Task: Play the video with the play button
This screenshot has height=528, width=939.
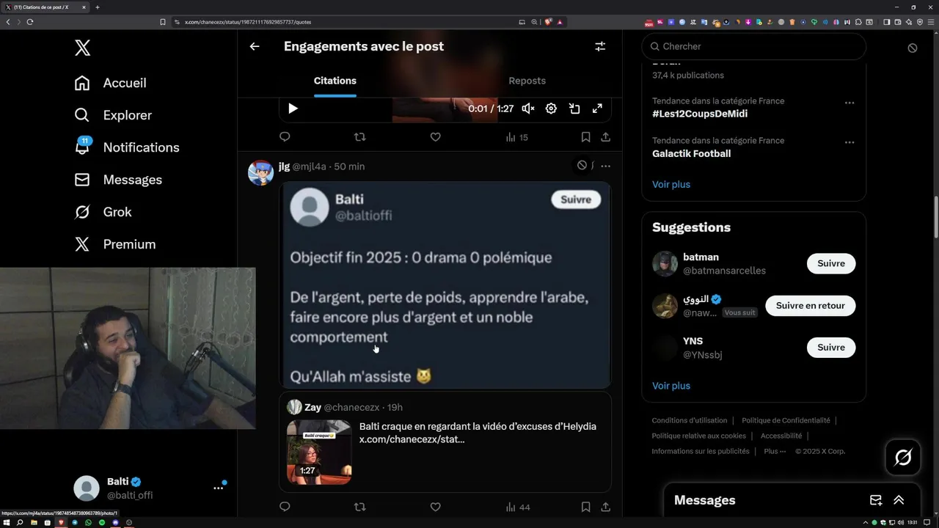Action: pyautogui.click(x=293, y=109)
